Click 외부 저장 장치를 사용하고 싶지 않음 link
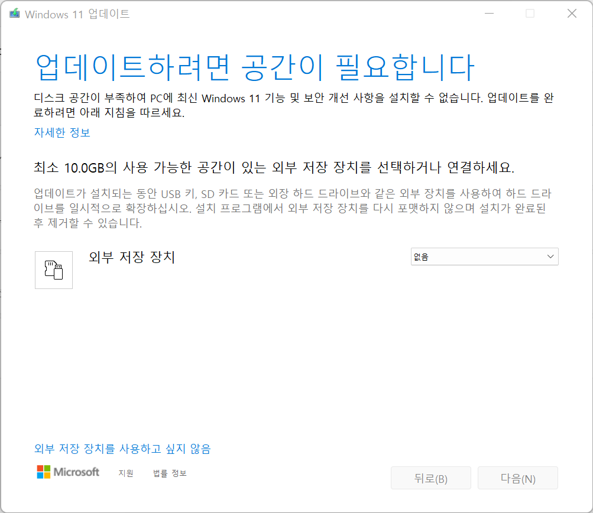The width and height of the screenshot is (593, 513). (122, 449)
